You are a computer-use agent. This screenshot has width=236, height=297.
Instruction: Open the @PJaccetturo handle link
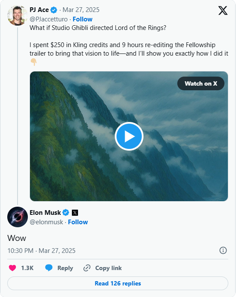tap(48, 19)
